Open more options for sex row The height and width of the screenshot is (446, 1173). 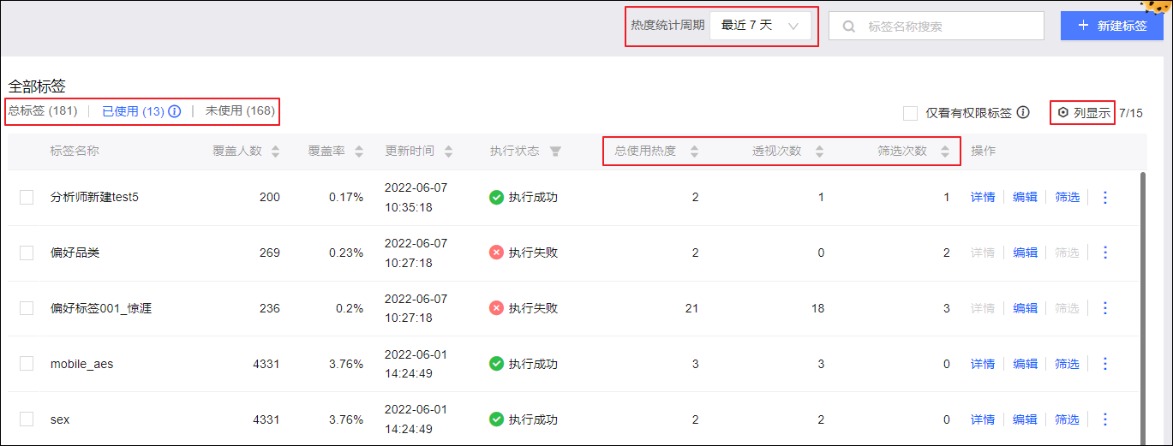[x=1104, y=419]
